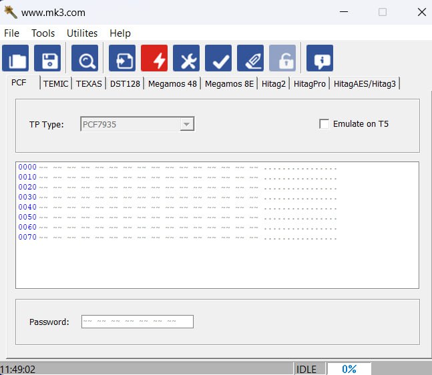The height and width of the screenshot is (375, 432).
Task: Click the greyed unlock padlock icon
Action: click(x=282, y=59)
